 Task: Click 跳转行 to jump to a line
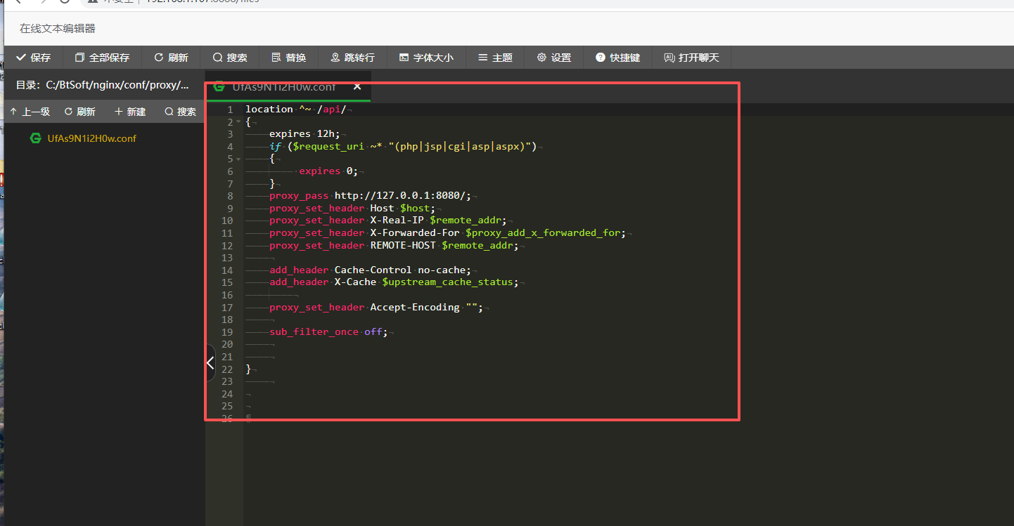click(x=352, y=58)
